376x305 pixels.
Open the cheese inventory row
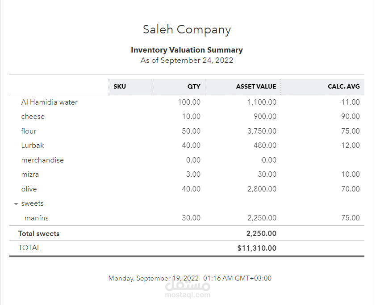coord(33,117)
